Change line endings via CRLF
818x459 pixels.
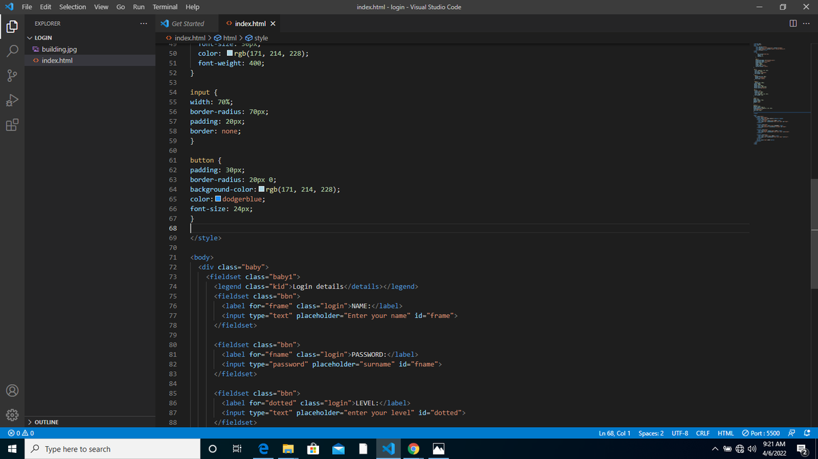coord(703,433)
